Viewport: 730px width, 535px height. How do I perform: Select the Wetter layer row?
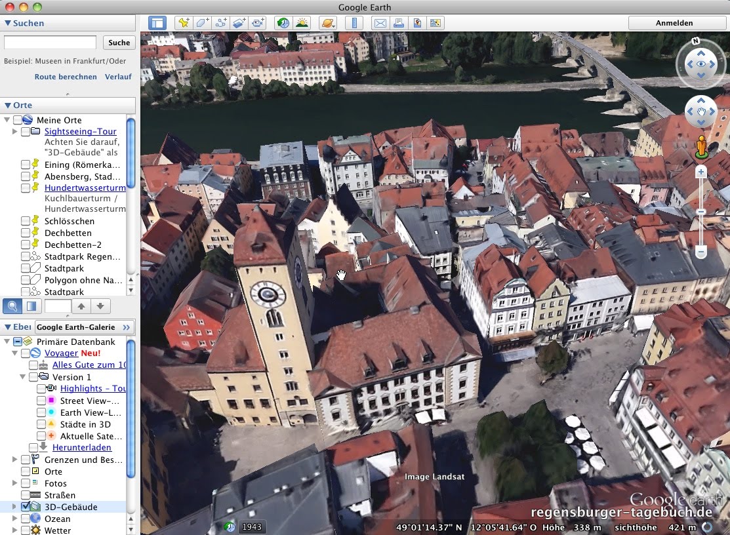[58, 530]
